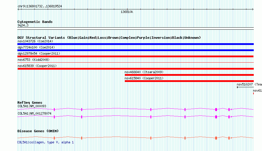Open the nsv466640 (Itsara2009) variant label
262x151 pixels.
point(144,72)
